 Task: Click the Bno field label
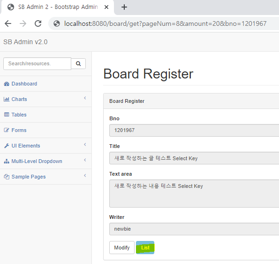[x=114, y=118]
